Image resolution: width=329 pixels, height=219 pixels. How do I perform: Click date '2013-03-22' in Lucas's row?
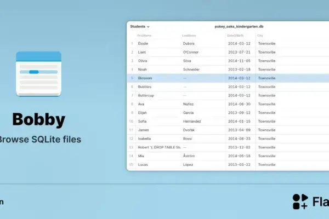click(x=239, y=164)
